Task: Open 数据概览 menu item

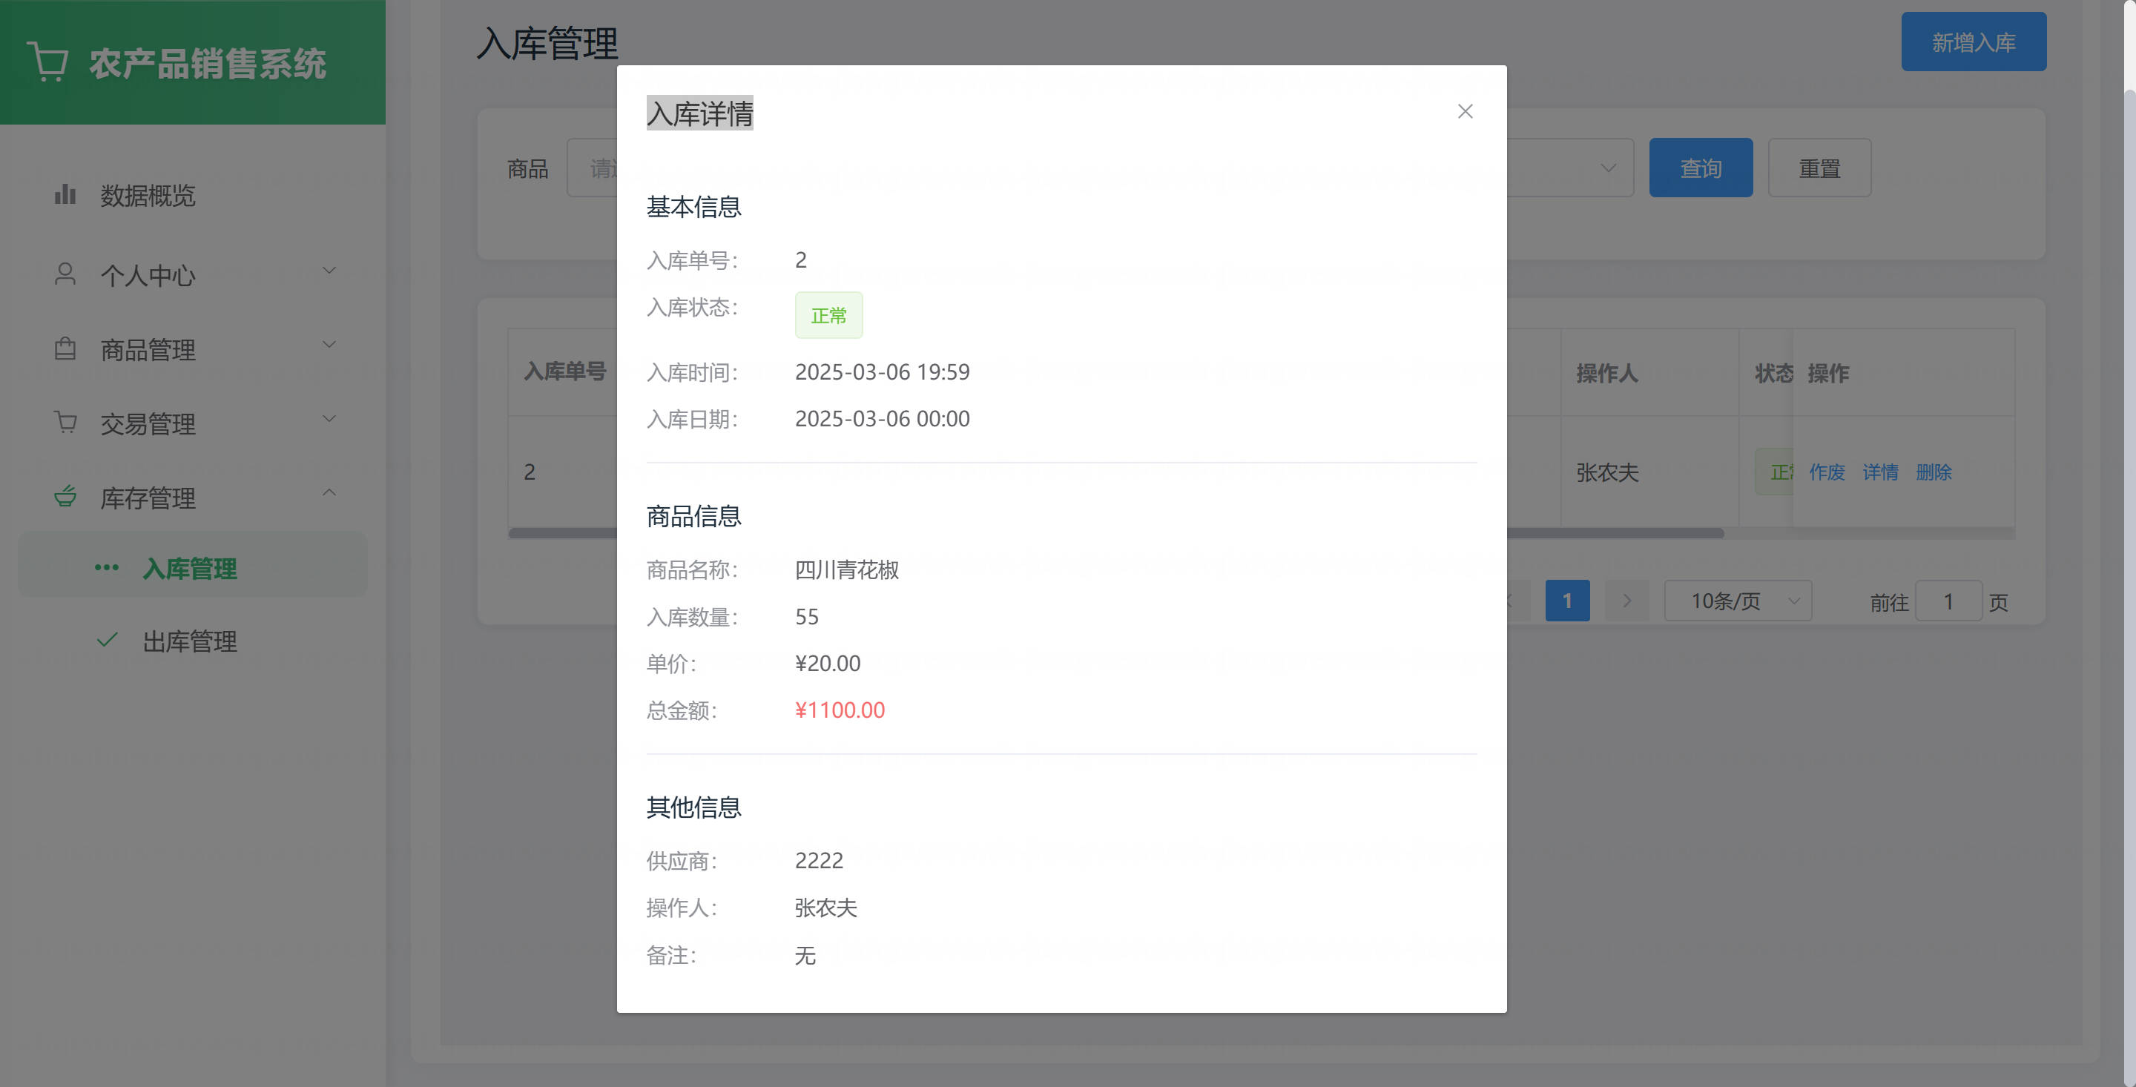Action: [192, 196]
